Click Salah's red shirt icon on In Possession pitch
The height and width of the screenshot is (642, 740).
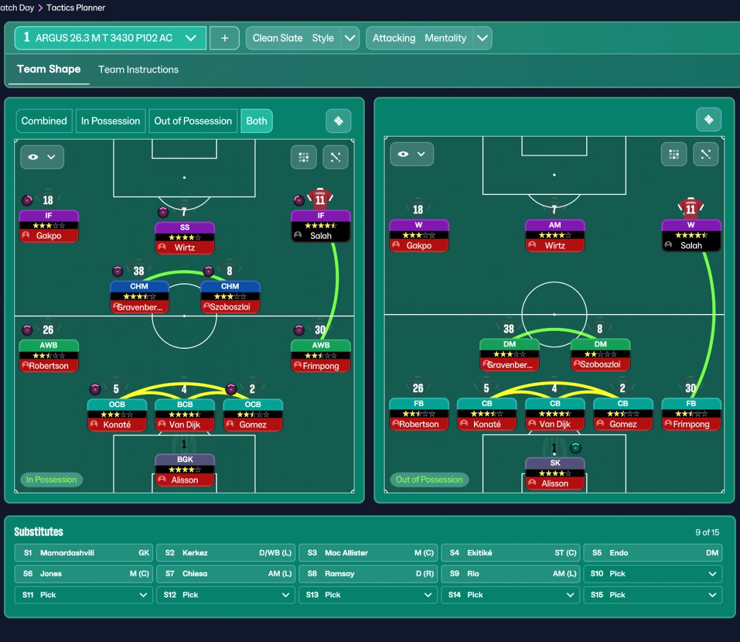pyautogui.click(x=320, y=199)
